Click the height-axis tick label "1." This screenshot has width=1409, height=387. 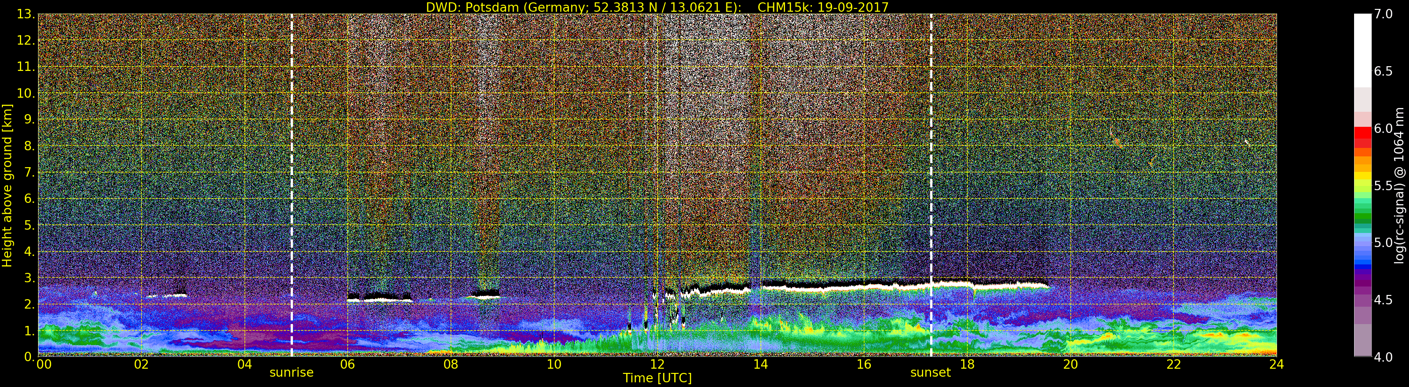click(29, 331)
